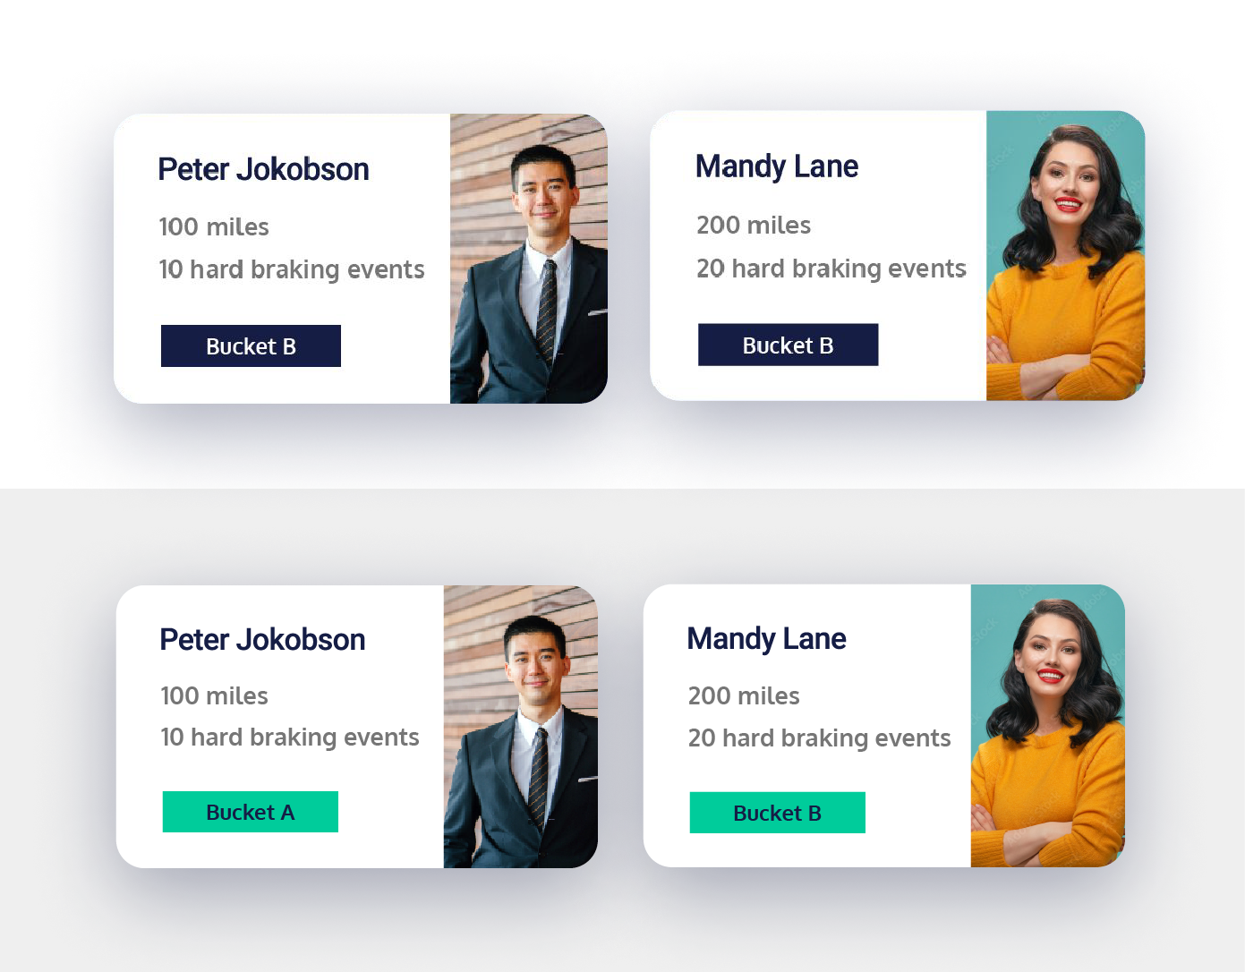Screen dimensions: 1245x972
Task: Click Mandy Lane's navy Bucket B button
Action: pyautogui.click(x=788, y=345)
